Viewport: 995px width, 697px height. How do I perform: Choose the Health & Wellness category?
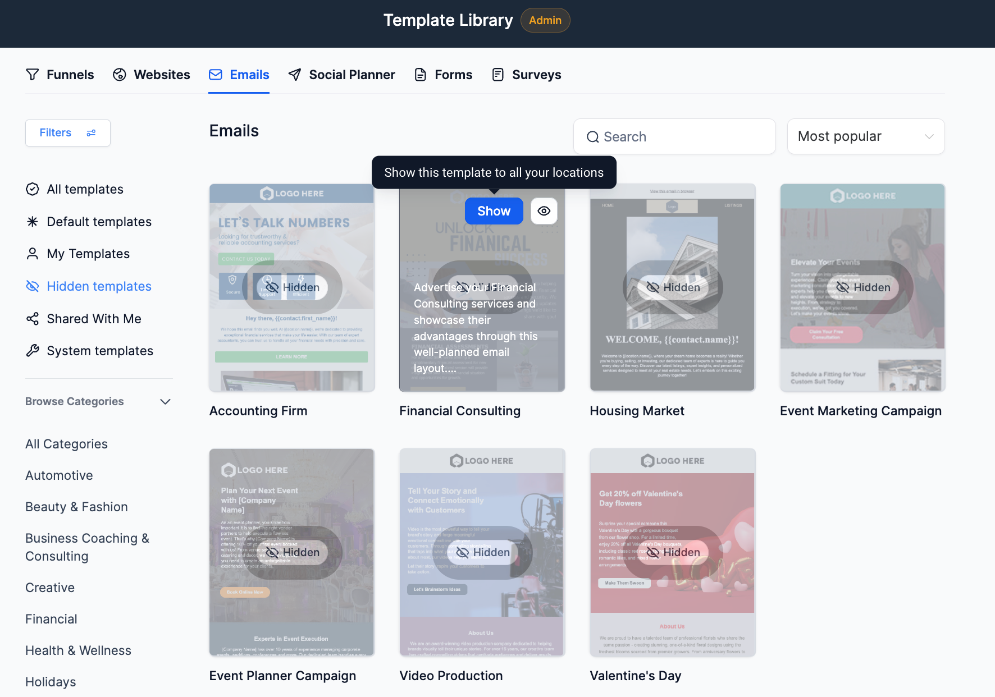click(78, 650)
